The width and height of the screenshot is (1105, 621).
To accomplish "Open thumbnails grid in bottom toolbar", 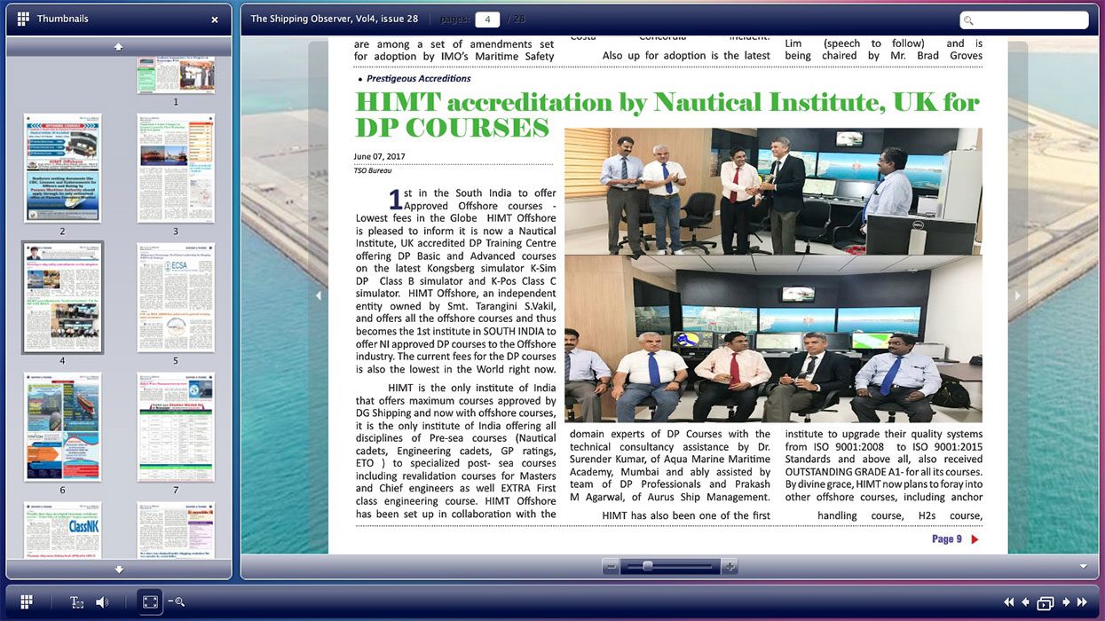I will pos(26,602).
